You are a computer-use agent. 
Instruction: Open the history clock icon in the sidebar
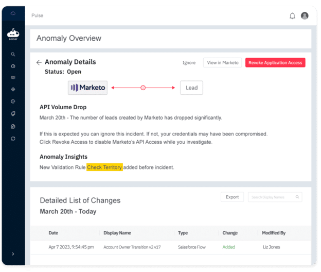click(x=13, y=101)
